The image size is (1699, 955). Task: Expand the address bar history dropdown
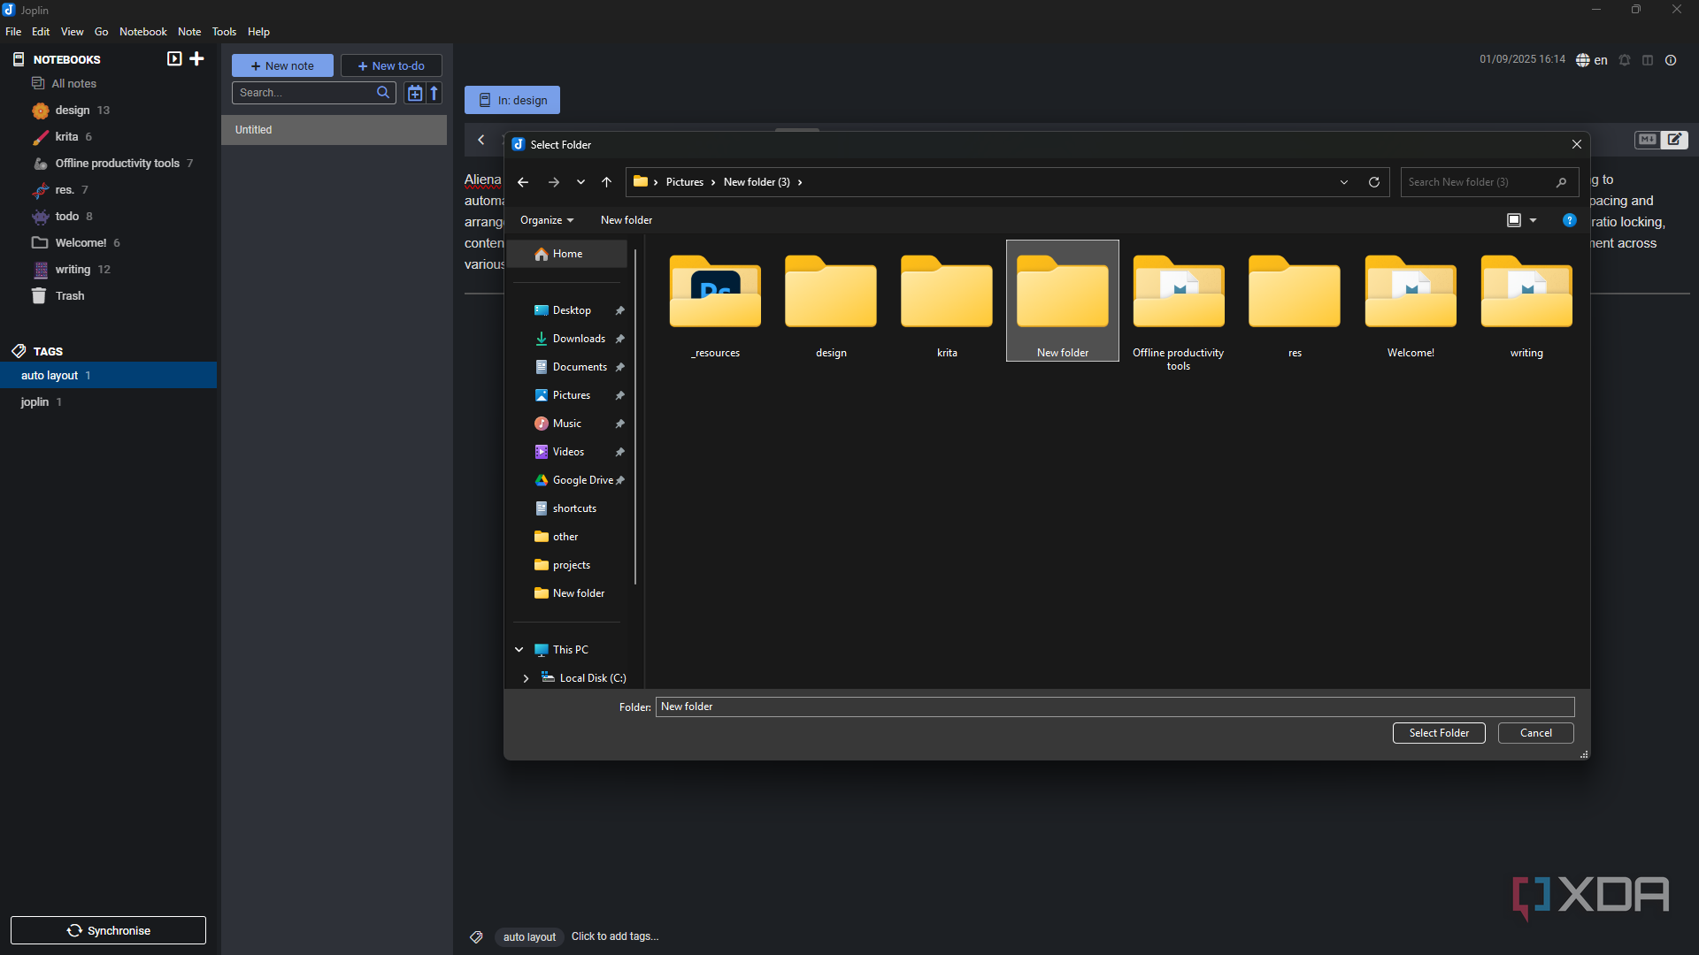(x=1344, y=182)
